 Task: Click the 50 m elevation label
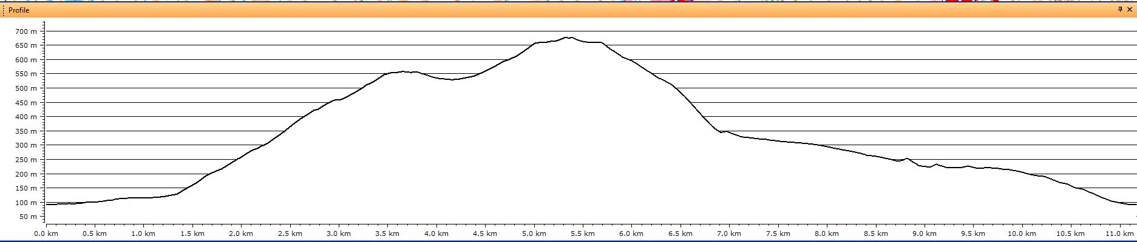27,217
